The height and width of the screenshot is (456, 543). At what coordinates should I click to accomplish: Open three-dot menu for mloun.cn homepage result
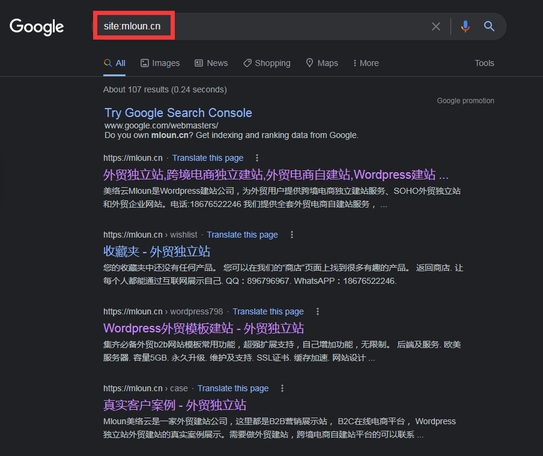(257, 158)
